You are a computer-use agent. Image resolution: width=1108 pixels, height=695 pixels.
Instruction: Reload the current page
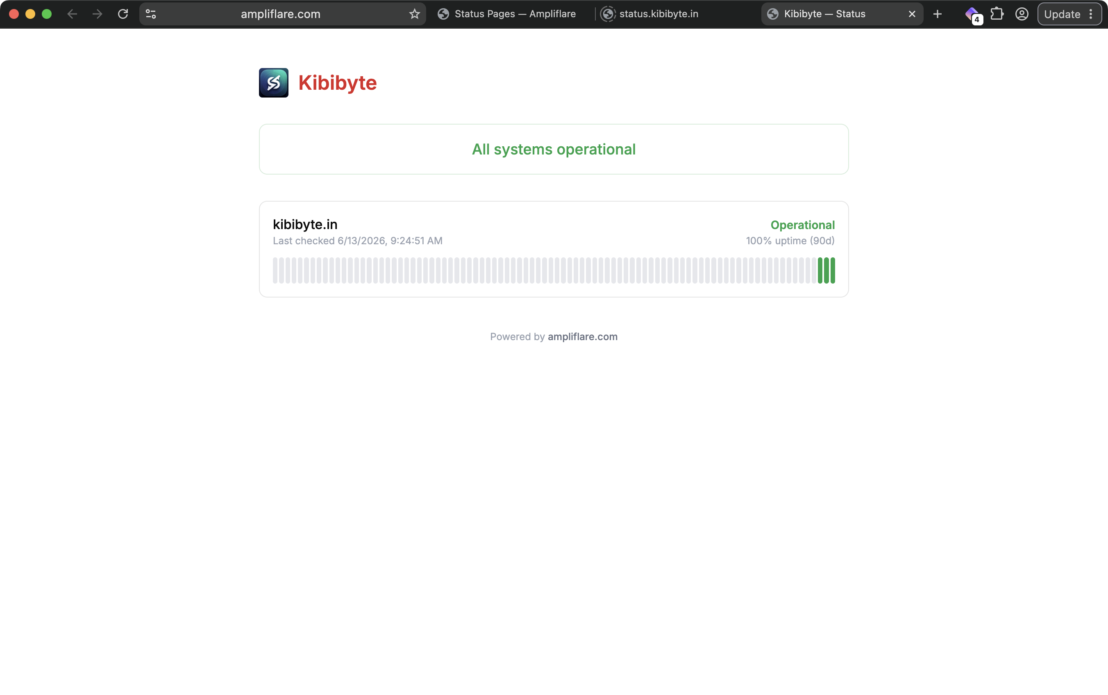(x=123, y=14)
